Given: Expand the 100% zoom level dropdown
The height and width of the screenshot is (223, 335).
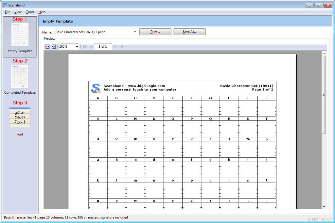Looking at the screenshot, I should coord(77,47).
